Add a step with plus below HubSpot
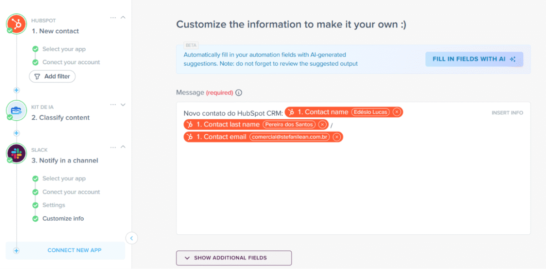 (x=17, y=90)
